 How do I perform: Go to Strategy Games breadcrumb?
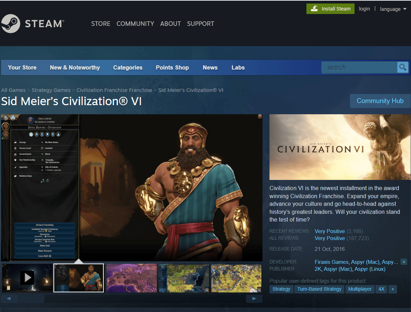pyautogui.click(x=51, y=90)
